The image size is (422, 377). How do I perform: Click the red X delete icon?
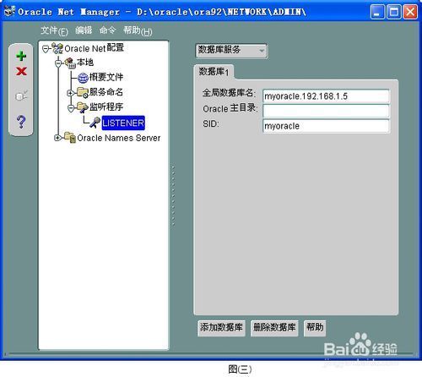(21, 71)
